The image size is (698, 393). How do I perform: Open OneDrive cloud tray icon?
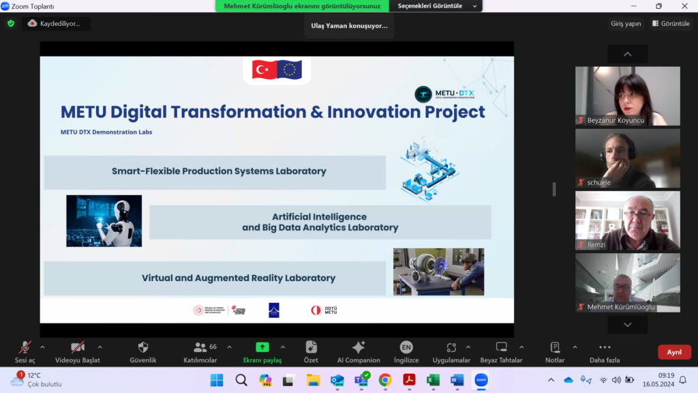click(568, 380)
